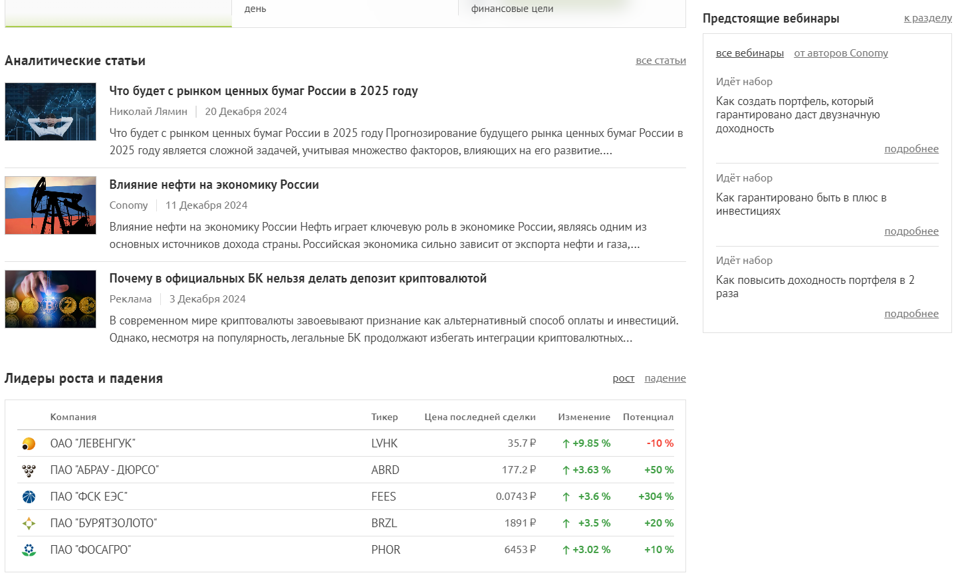The image size is (970, 583).
Task: Click the АБРАУ-ДЮРСО grape logo icon
Action: click(x=29, y=471)
